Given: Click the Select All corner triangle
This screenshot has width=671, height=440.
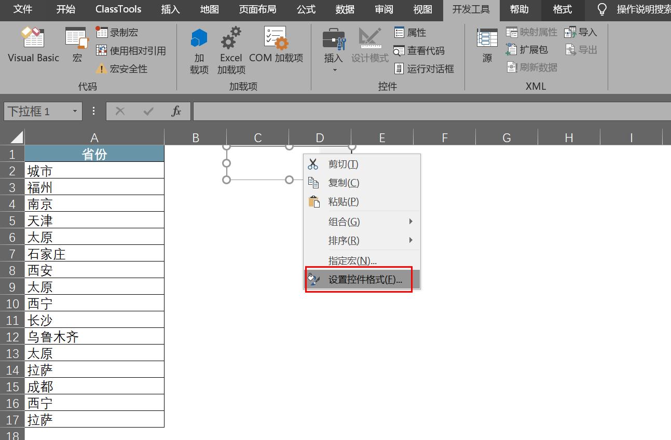Looking at the screenshot, I should point(17,137).
